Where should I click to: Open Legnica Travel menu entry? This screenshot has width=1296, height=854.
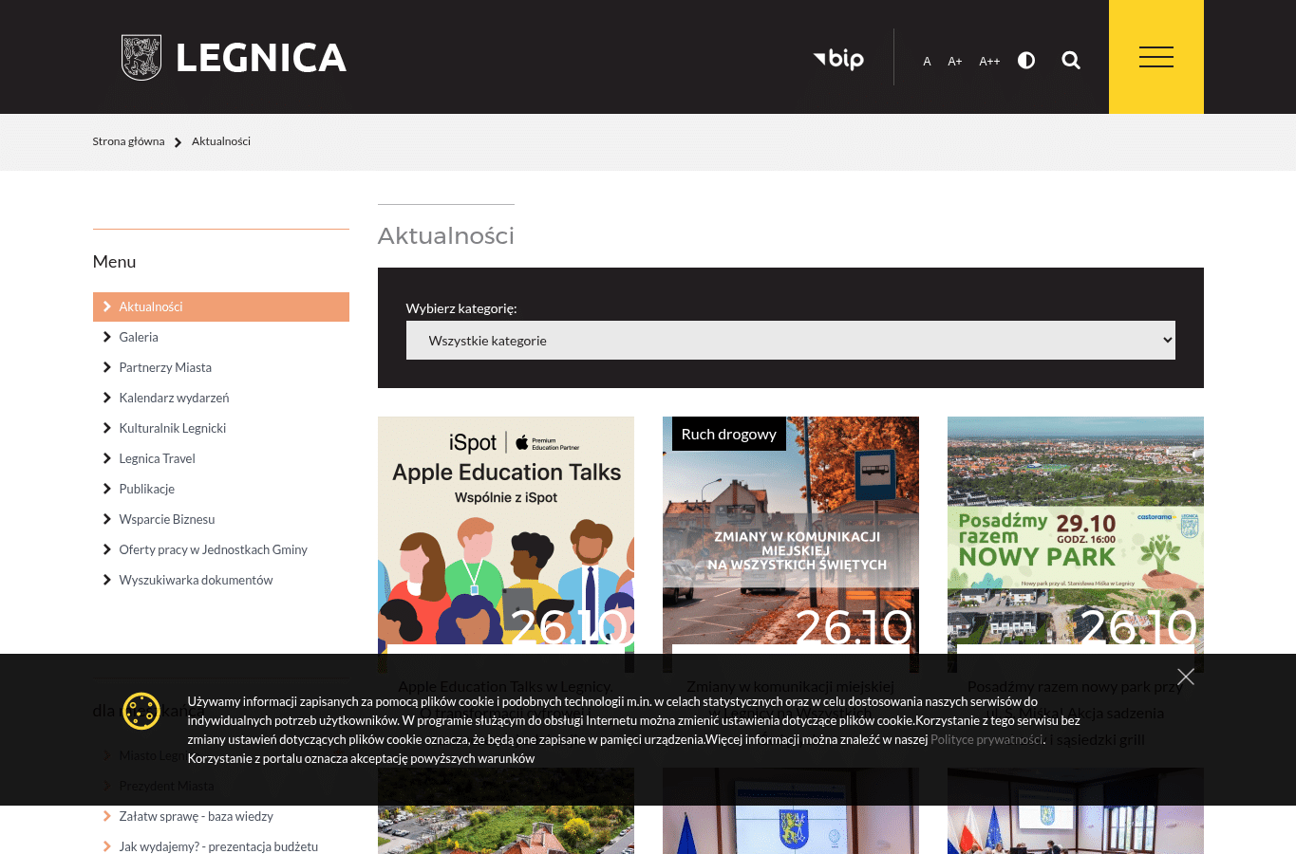tap(157, 458)
